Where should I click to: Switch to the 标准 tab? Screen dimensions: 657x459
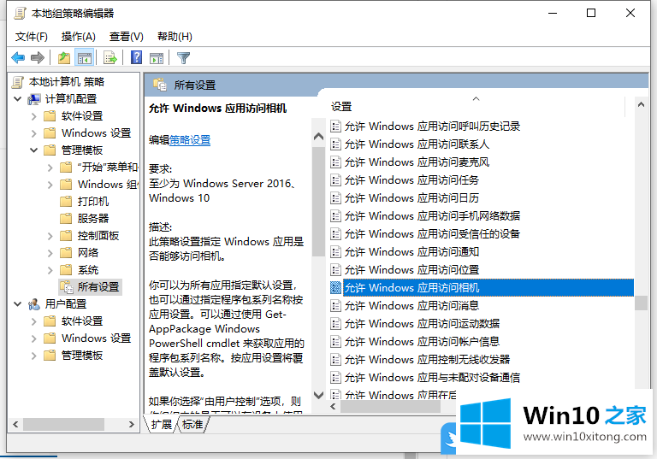point(192,424)
